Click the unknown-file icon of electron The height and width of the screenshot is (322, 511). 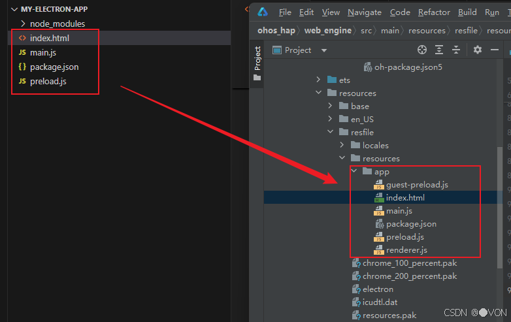[x=356, y=289]
